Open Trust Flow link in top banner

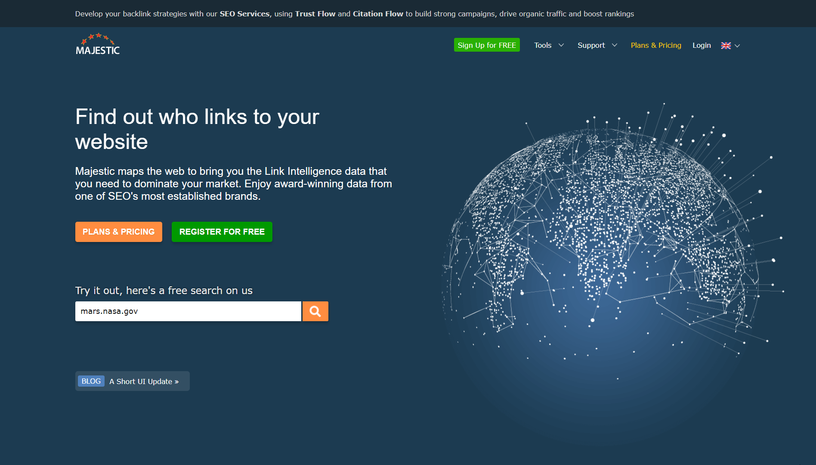tap(315, 14)
